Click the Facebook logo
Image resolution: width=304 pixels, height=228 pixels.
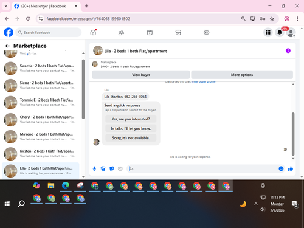coord(9,32)
